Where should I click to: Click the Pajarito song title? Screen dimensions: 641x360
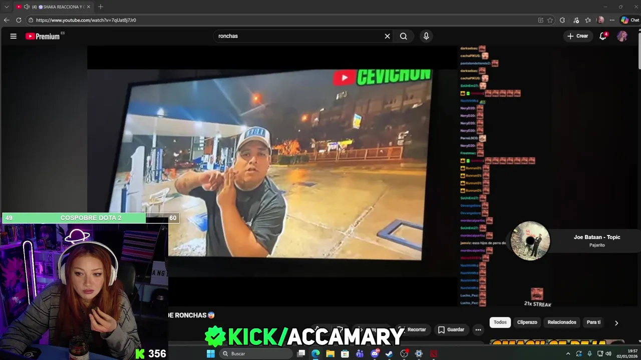(x=597, y=245)
